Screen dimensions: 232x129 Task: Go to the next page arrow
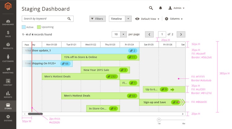(x=181, y=34)
